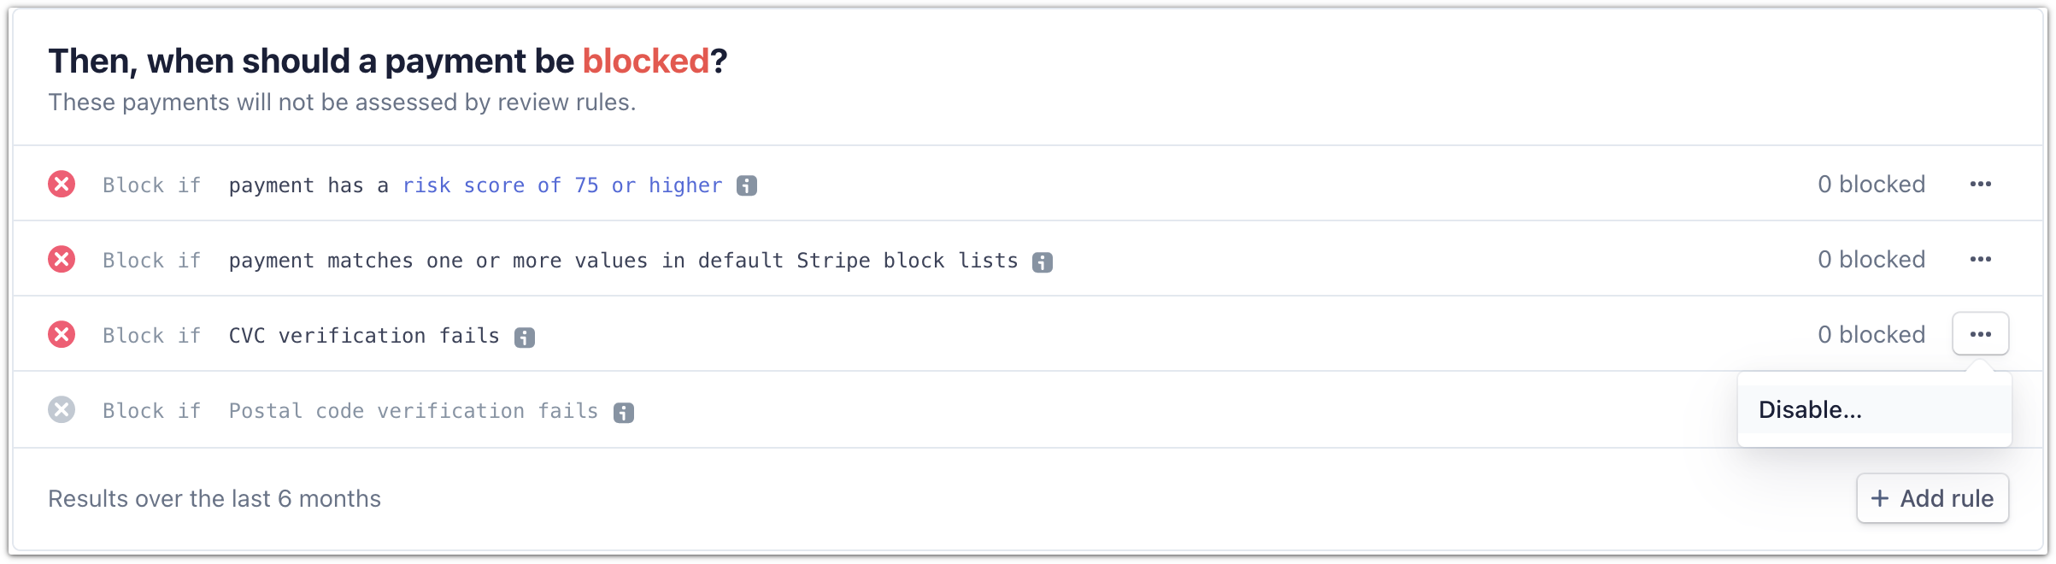Click the Add rule button
Image resolution: width=2056 pixels, height=564 pixels.
pos(1933,498)
